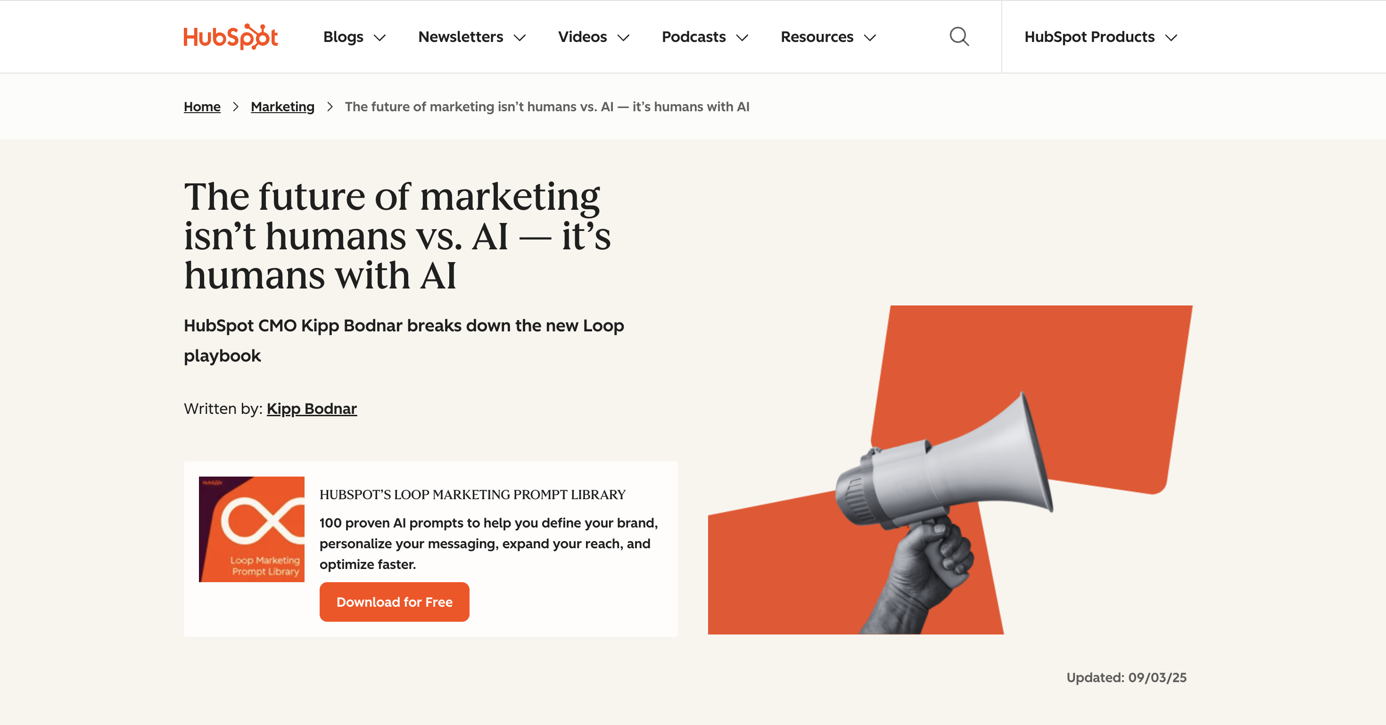
Task: Expand the Podcasts dropdown chevron
Action: 742,38
